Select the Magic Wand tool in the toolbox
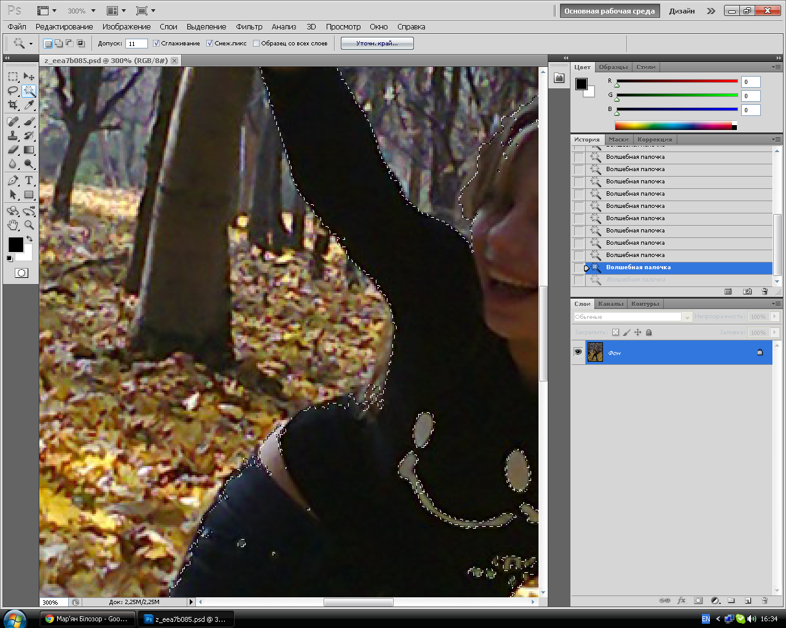786x628 pixels. 29,91
